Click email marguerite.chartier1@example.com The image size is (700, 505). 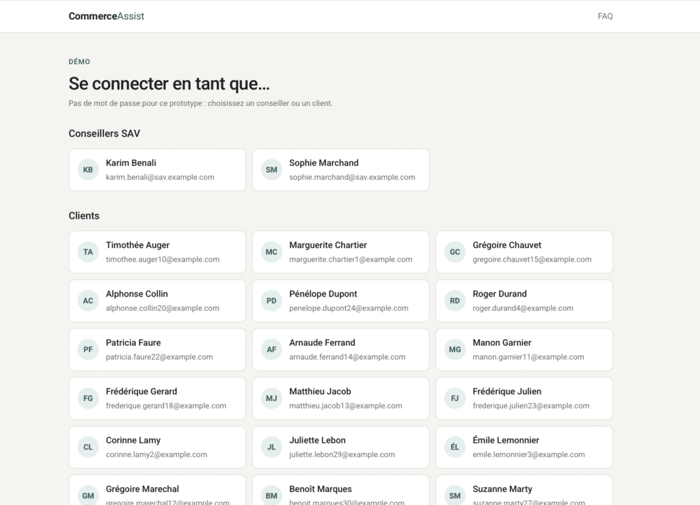coord(351,259)
